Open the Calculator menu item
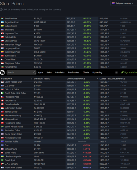137x170 pixels. pyautogui.click(x=60, y=72)
